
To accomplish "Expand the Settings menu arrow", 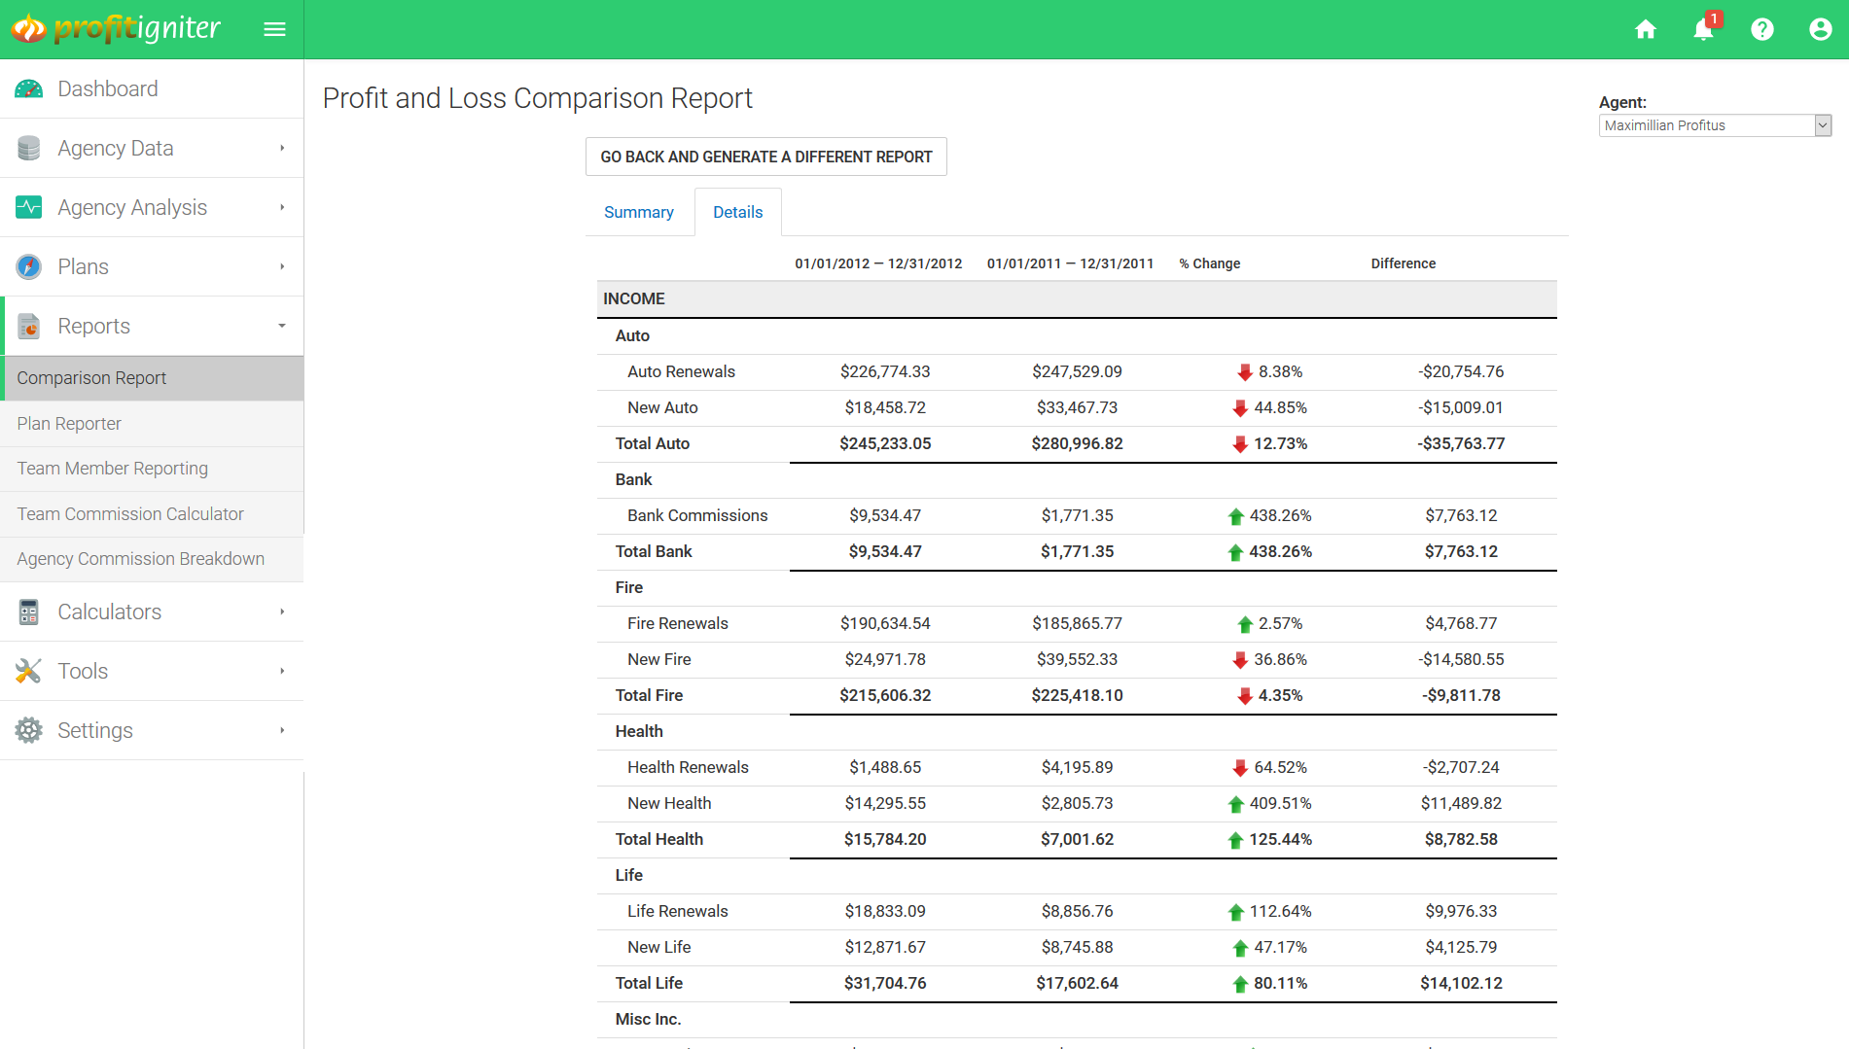I will point(282,730).
